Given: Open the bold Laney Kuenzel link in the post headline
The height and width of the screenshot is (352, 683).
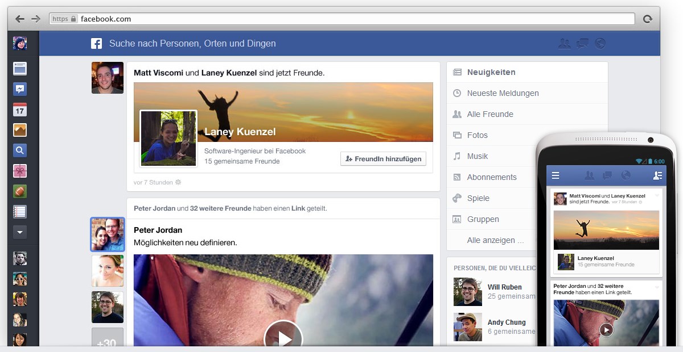Looking at the screenshot, I should [229, 73].
